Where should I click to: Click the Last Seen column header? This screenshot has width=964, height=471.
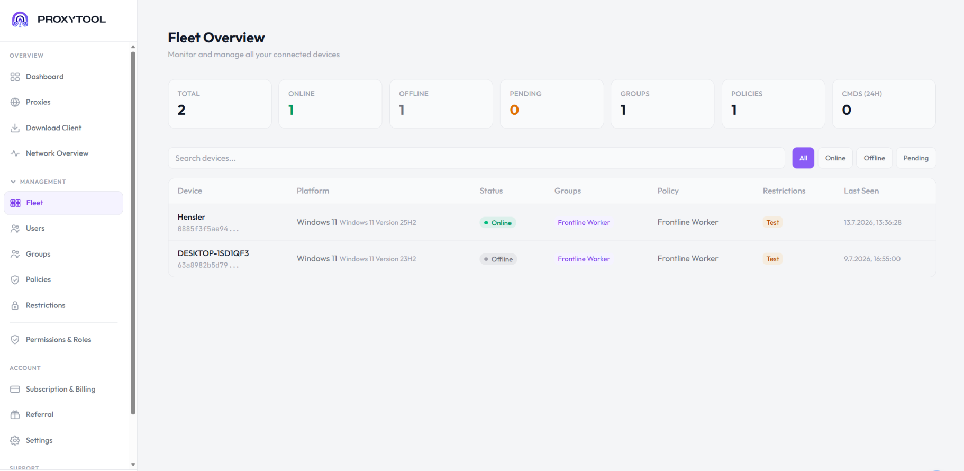point(861,191)
